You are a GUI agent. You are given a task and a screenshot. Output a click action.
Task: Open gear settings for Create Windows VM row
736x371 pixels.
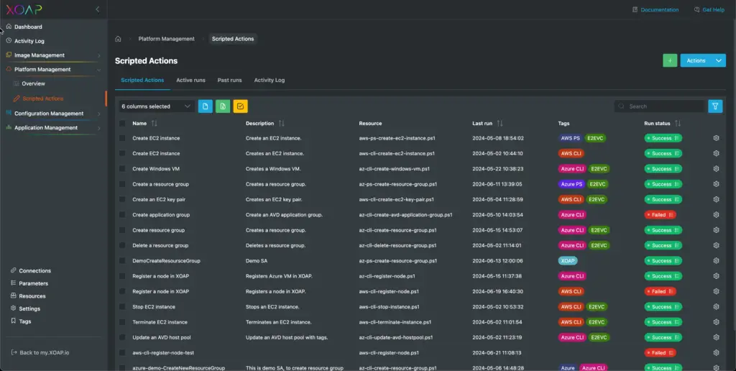point(716,168)
